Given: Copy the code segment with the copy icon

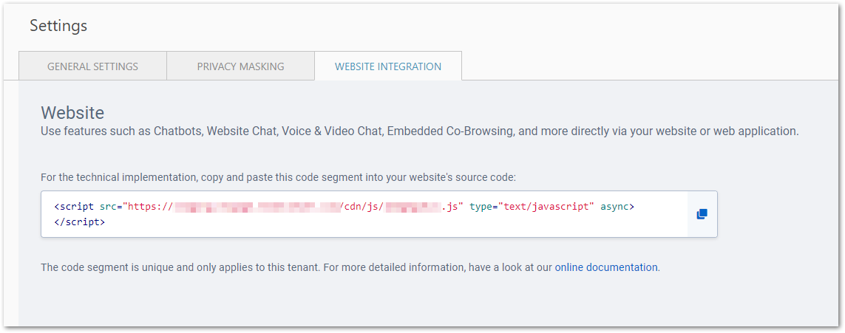Looking at the screenshot, I should [702, 214].
